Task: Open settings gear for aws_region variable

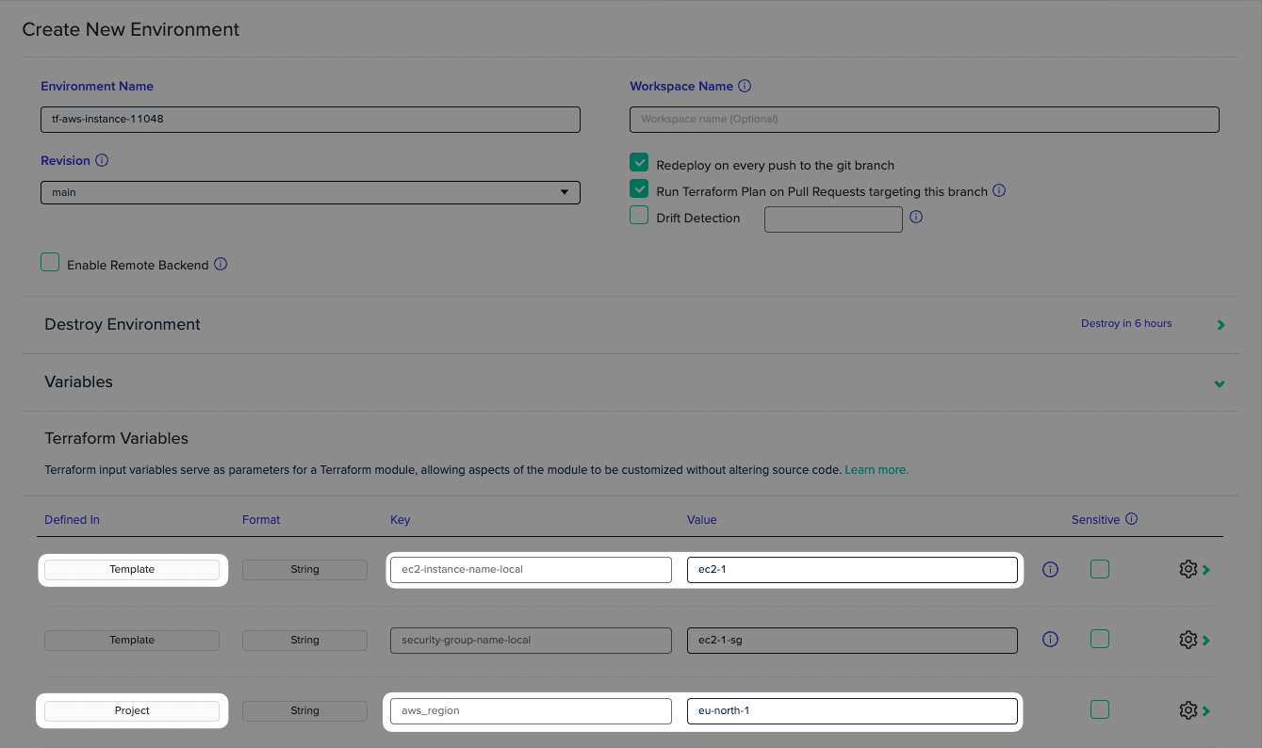Action: (x=1188, y=710)
